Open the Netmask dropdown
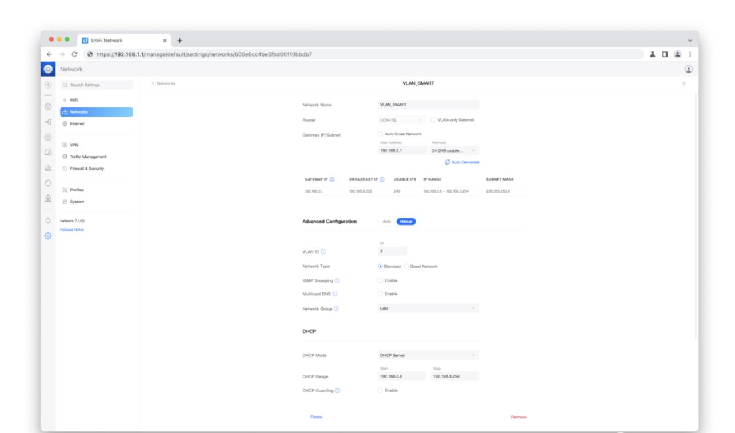This screenshot has width=735, height=433. 454,151
